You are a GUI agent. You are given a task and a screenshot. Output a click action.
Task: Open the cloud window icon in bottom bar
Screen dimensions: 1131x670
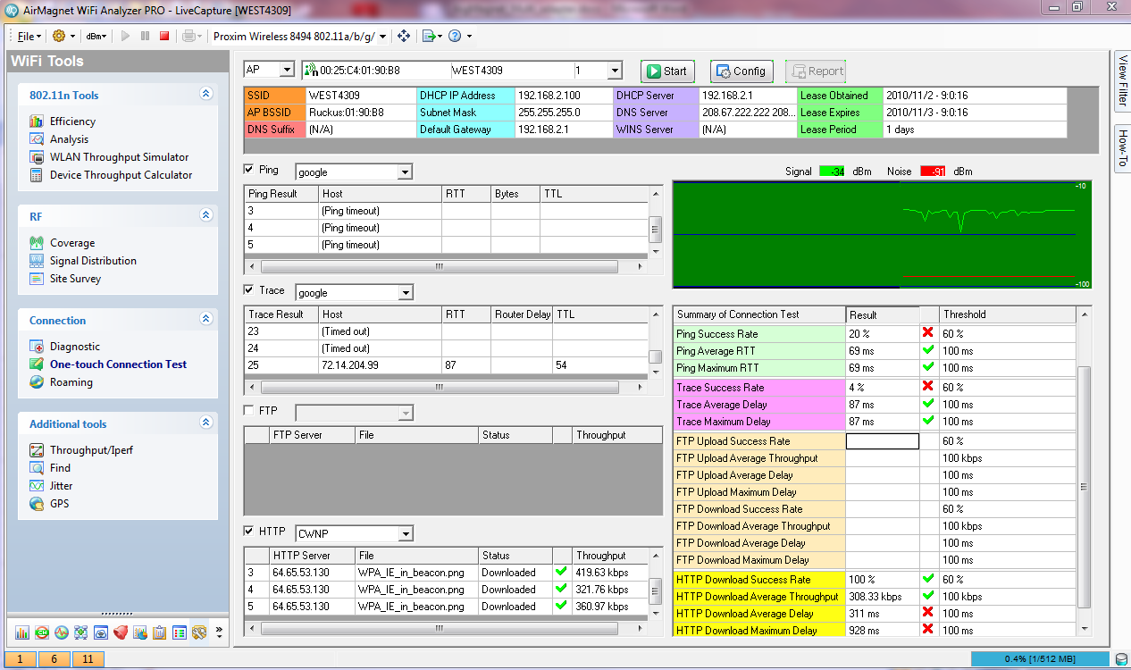(x=101, y=632)
